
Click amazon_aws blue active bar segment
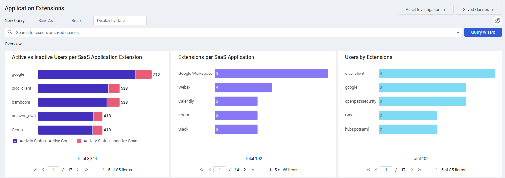[x=66, y=116]
